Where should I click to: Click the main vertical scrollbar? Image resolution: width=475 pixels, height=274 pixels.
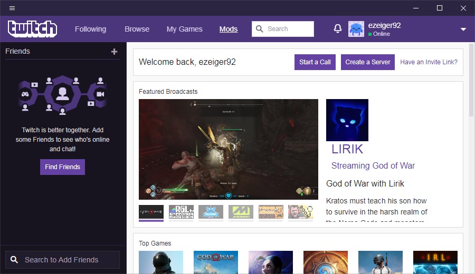tap(471, 80)
